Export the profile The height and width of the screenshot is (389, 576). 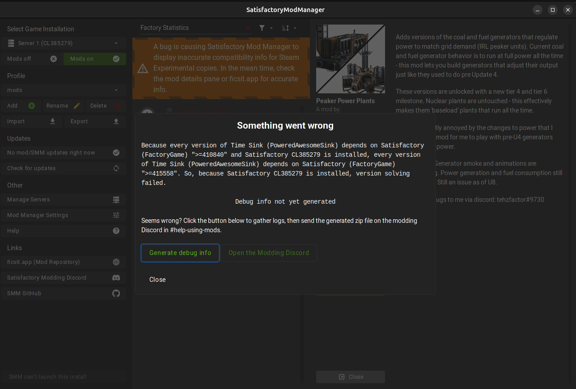(x=95, y=121)
